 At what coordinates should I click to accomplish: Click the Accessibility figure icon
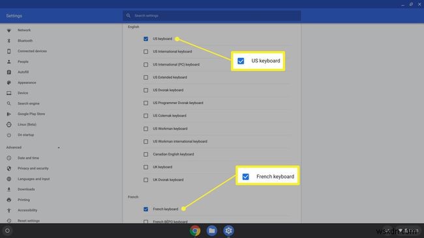pos(9,211)
